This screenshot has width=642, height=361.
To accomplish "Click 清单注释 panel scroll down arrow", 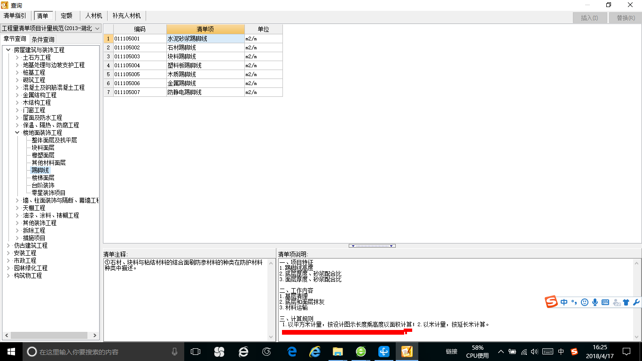I will pyautogui.click(x=271, y=337).
